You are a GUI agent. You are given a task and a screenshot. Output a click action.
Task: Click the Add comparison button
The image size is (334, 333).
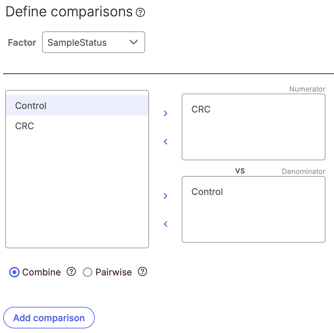tap(49, 318)
